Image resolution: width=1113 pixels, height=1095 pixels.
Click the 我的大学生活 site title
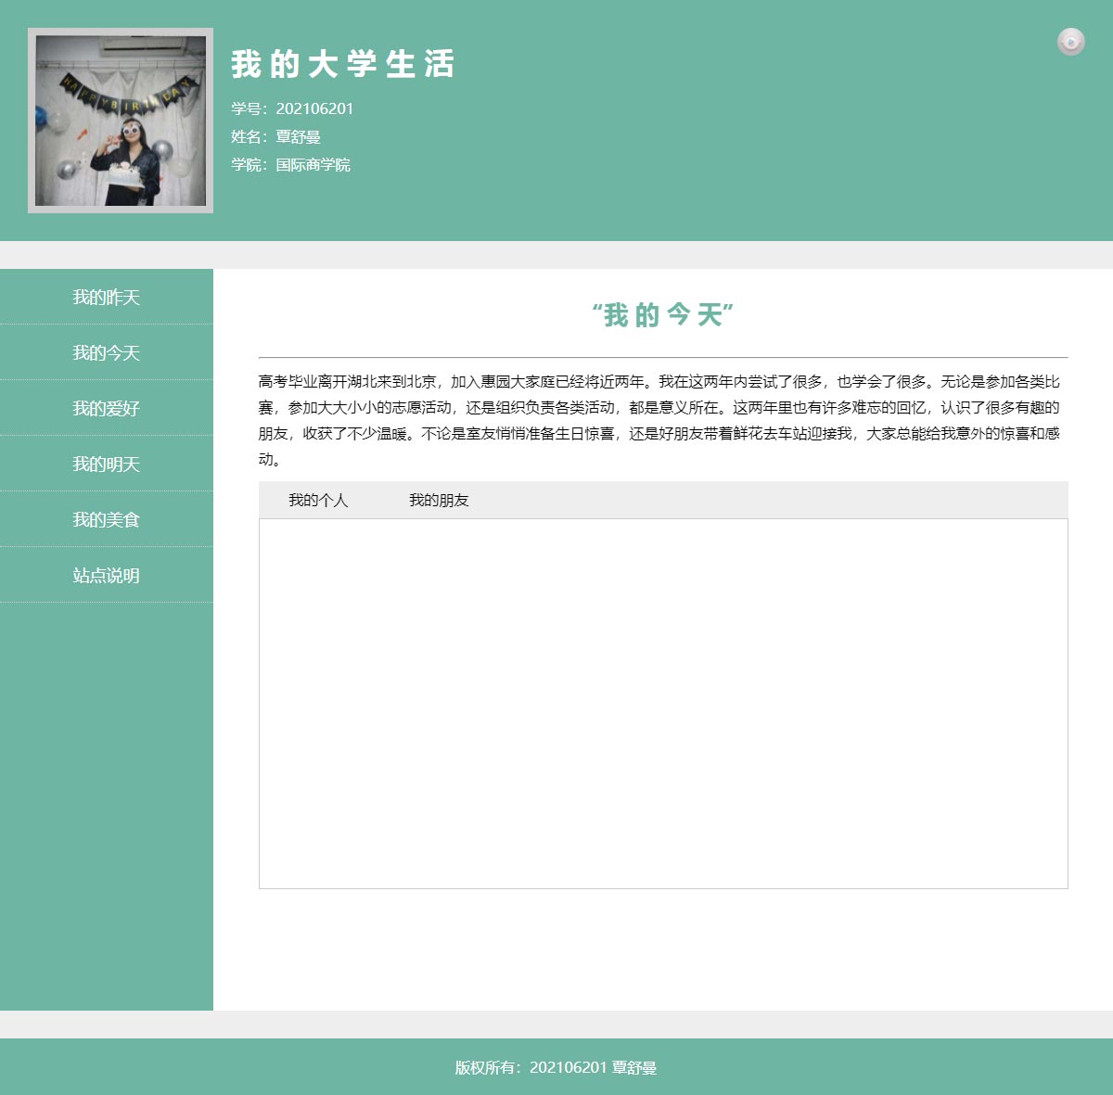pyautogui.click(x=342, y=64)
